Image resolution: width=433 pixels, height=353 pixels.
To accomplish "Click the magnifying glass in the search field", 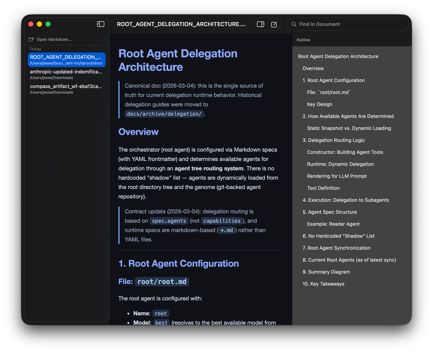I will pyautogui.click(x=294, y=24).
